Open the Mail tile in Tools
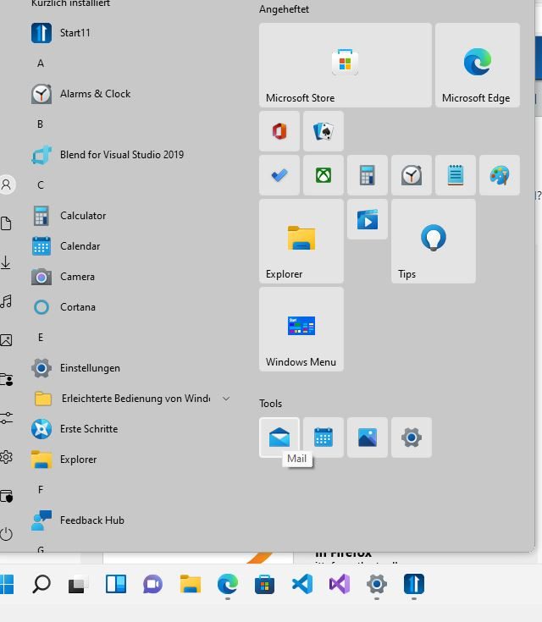Image resolution: width=542 pixels, height=622 pixels. click(x=279, y=438)
